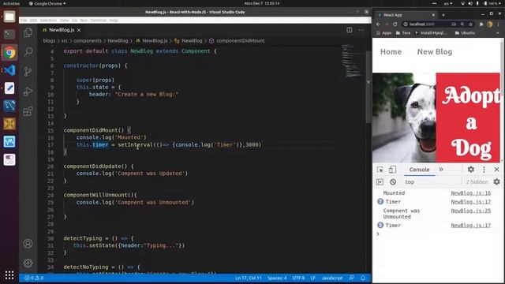Open the Edit menu in VS Code
This screenshot has width=505, height=284.
tap(33, 20)
